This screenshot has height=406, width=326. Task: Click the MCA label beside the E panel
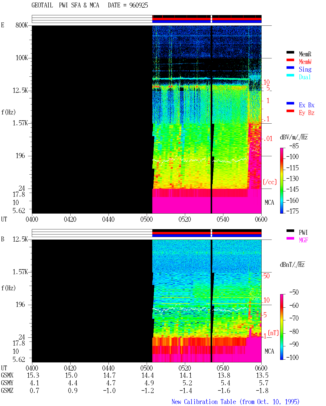269,203
